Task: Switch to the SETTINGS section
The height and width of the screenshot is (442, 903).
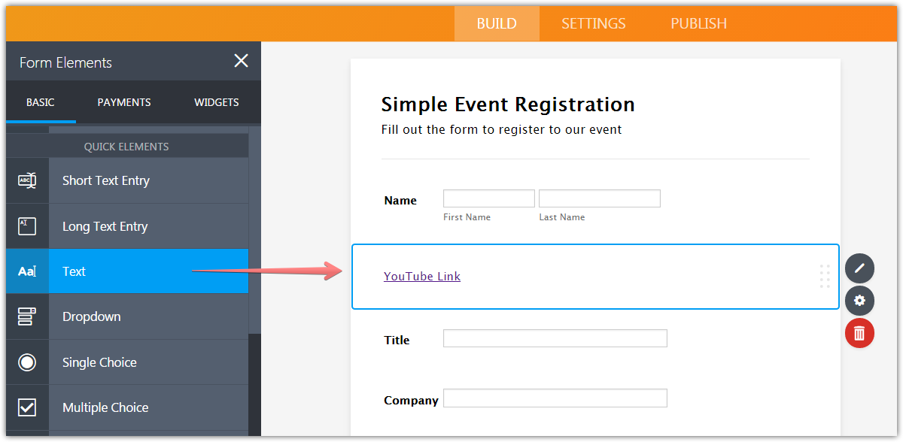Action: (x=593, y=23)
